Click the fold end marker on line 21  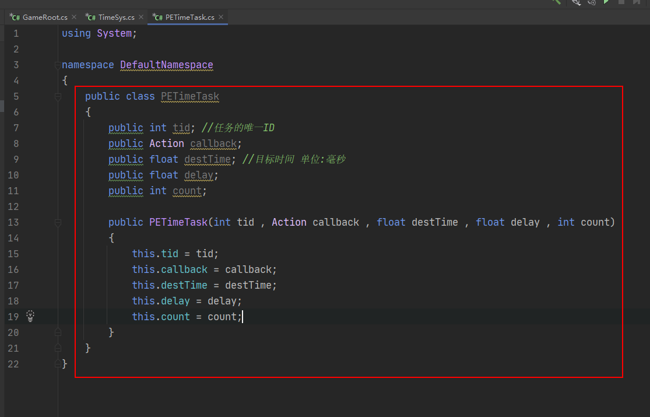(58, 348)
